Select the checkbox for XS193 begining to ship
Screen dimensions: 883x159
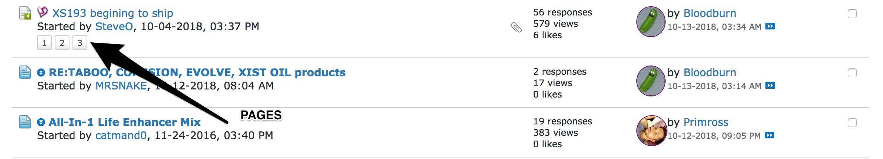(852, 14)
